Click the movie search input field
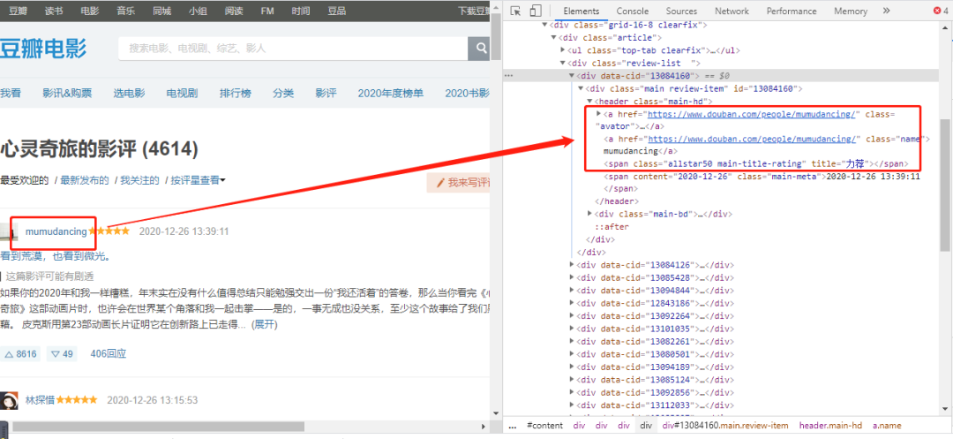The height and width of the screenshot is (439, 953). [x=291, y=48]
